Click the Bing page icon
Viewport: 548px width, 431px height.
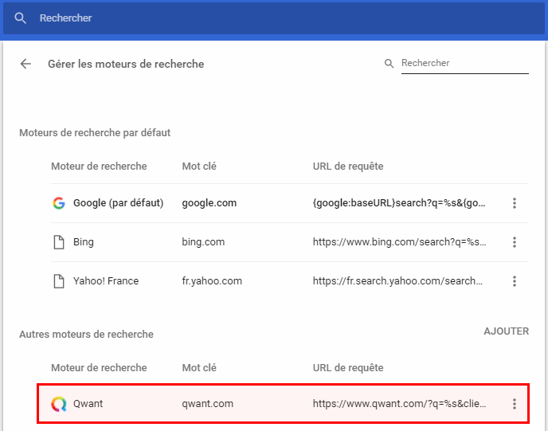point(59,242)
